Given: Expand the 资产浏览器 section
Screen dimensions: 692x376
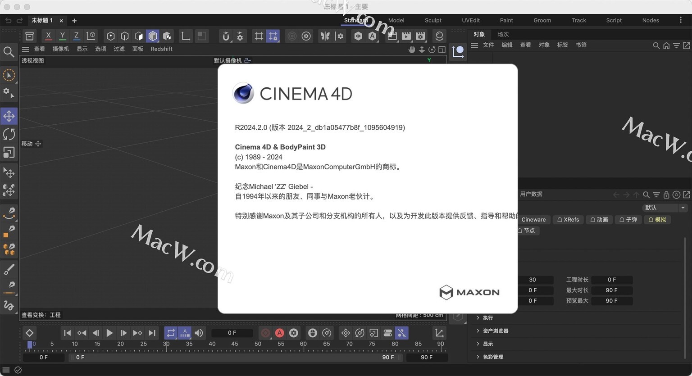Looking at the screenshot, I should point(496,331).
